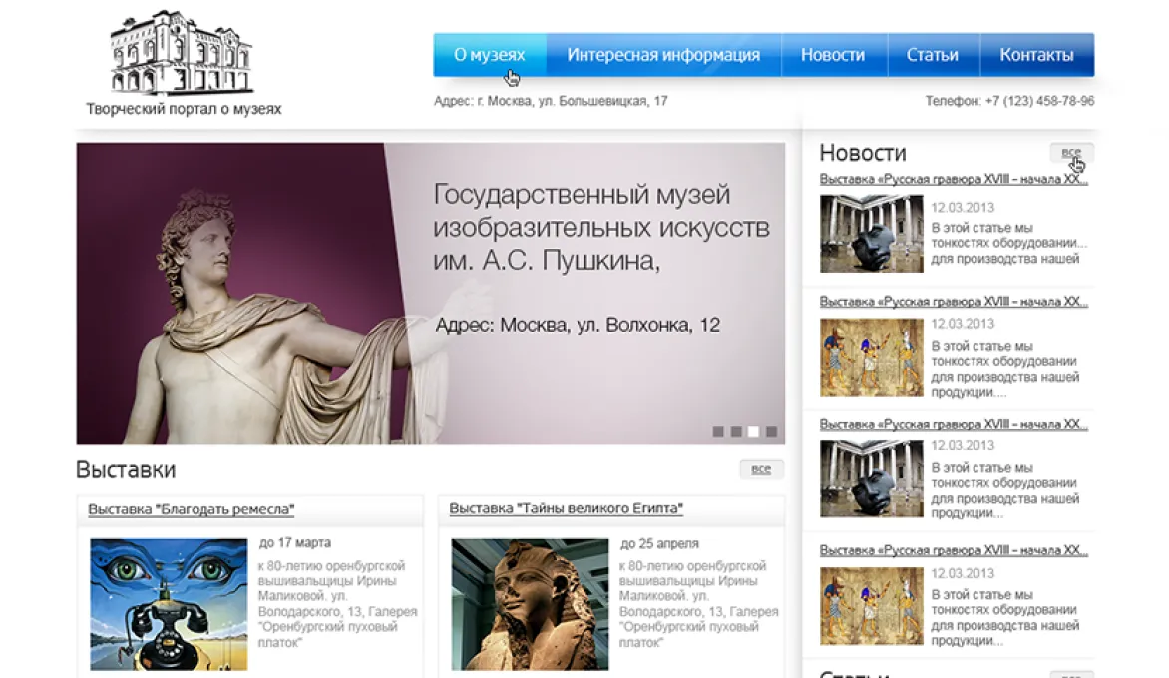Viewport: 1169px width, 678px height.
Task: Select the first slider dot indicator
Action: (x=718, y=432)
